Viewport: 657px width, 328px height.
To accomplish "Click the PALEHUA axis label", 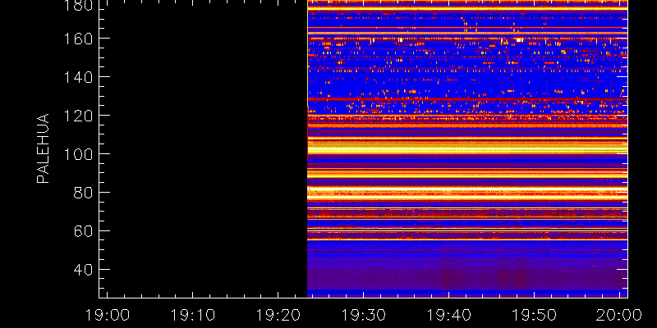I will coord(44,148).
